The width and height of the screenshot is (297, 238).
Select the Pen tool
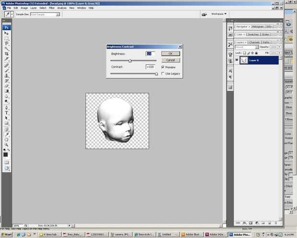[6, 107]
